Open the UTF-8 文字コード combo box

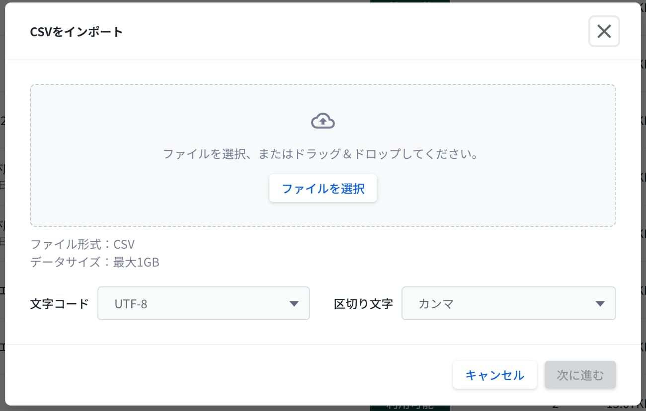tap(204, 303)
